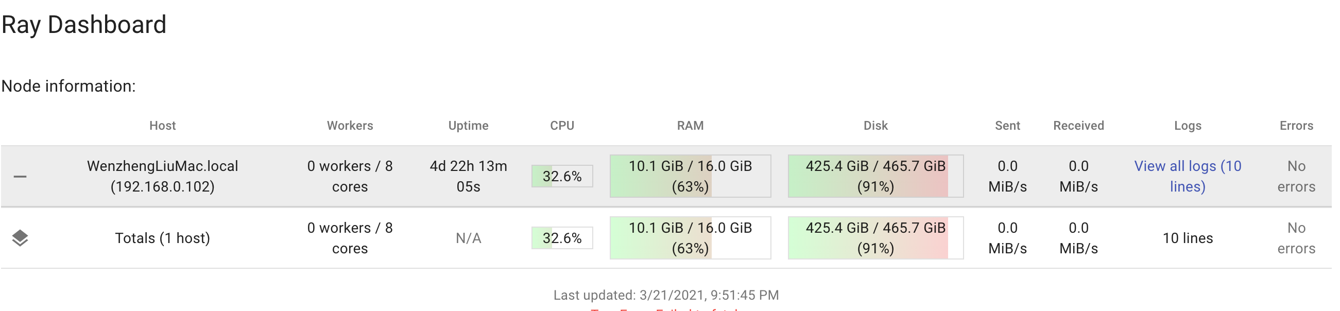Open View all logs (10 lines) link
Screen dimensions: 1340x311
[1188, 176]
